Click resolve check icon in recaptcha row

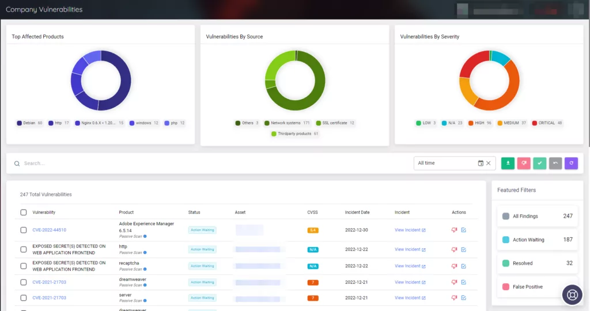464,266
